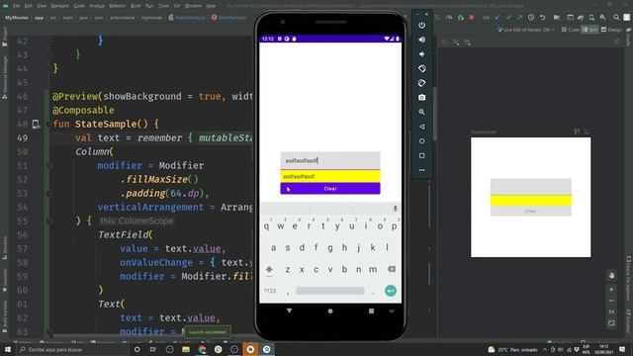
Task: Zoom out the preview with minus icon
Action: pyautogui.click(x=611, y=301)
